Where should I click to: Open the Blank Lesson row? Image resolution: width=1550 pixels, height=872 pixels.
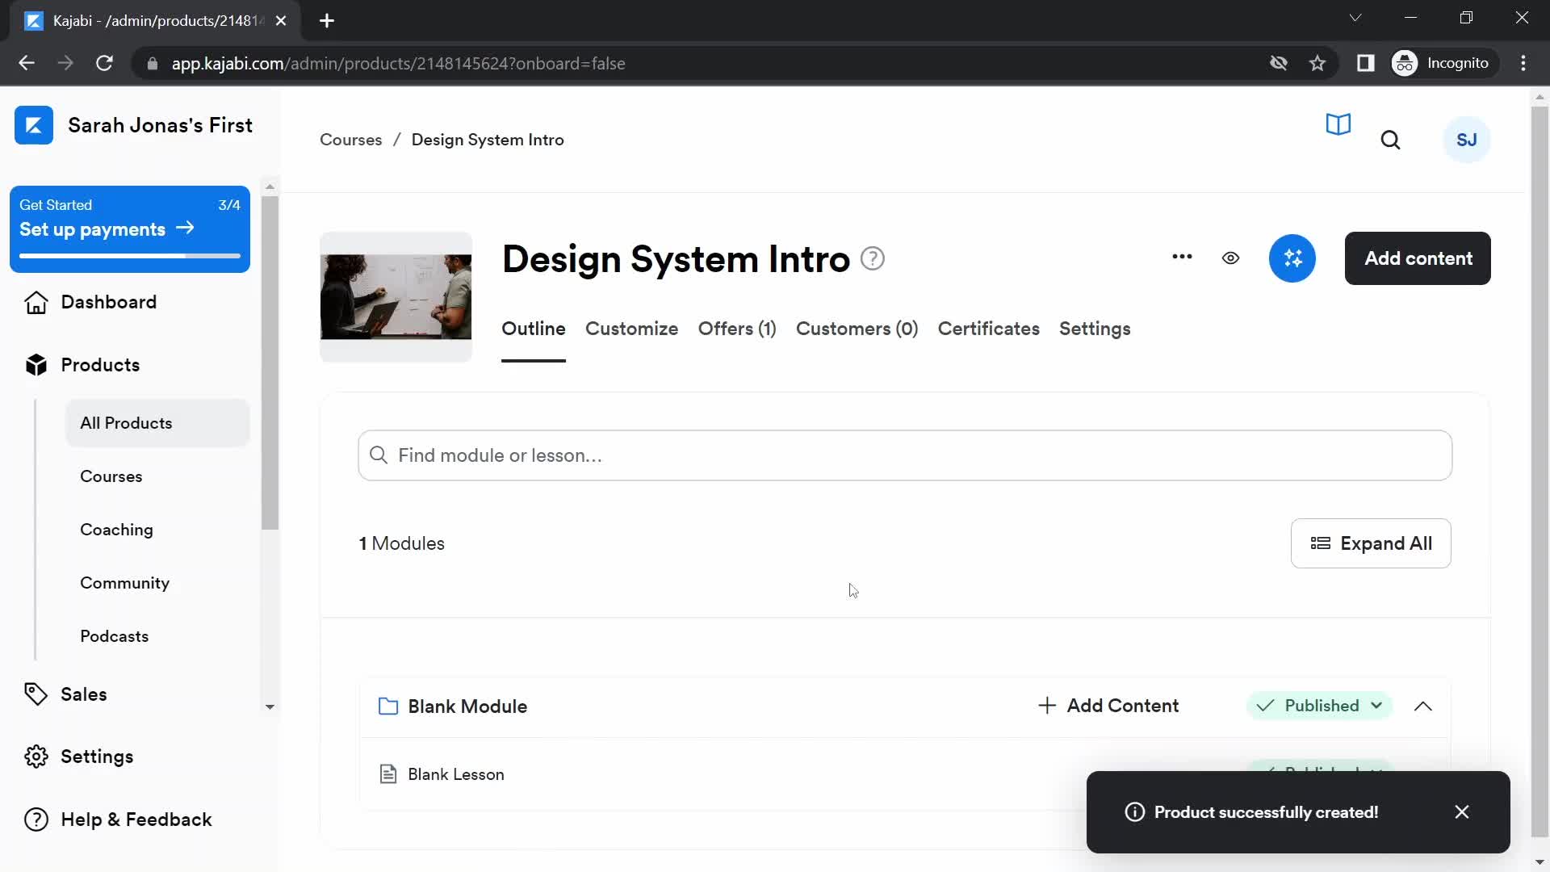click(905, 774)
